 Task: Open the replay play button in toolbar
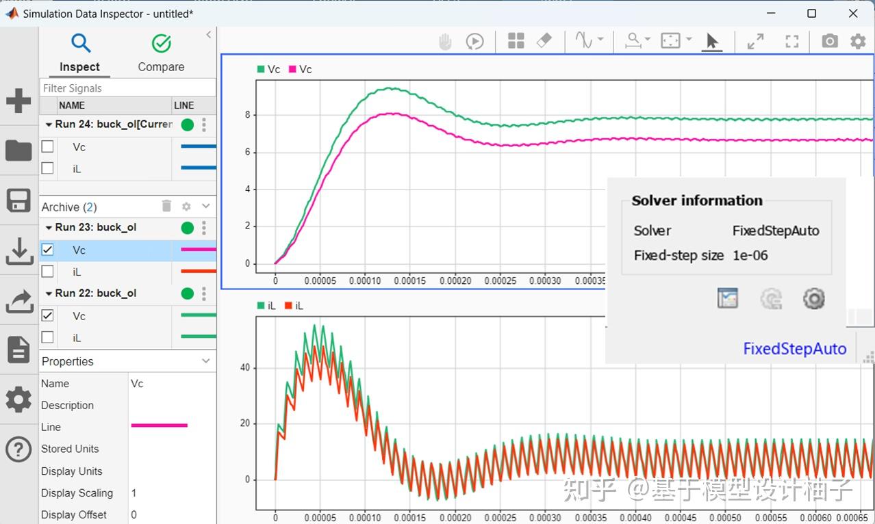(x=474, y=42)
